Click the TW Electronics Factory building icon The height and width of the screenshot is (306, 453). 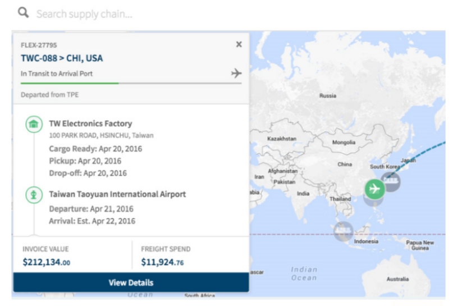[34, 124]
